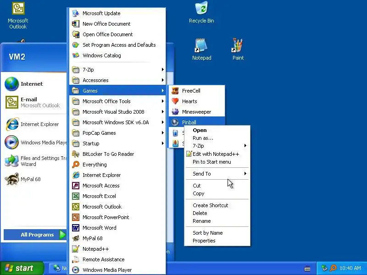The height and width of the screenshot is (275, 367).
Task: Click Windows Media Player icon in programs list
Action: point(76,270)
